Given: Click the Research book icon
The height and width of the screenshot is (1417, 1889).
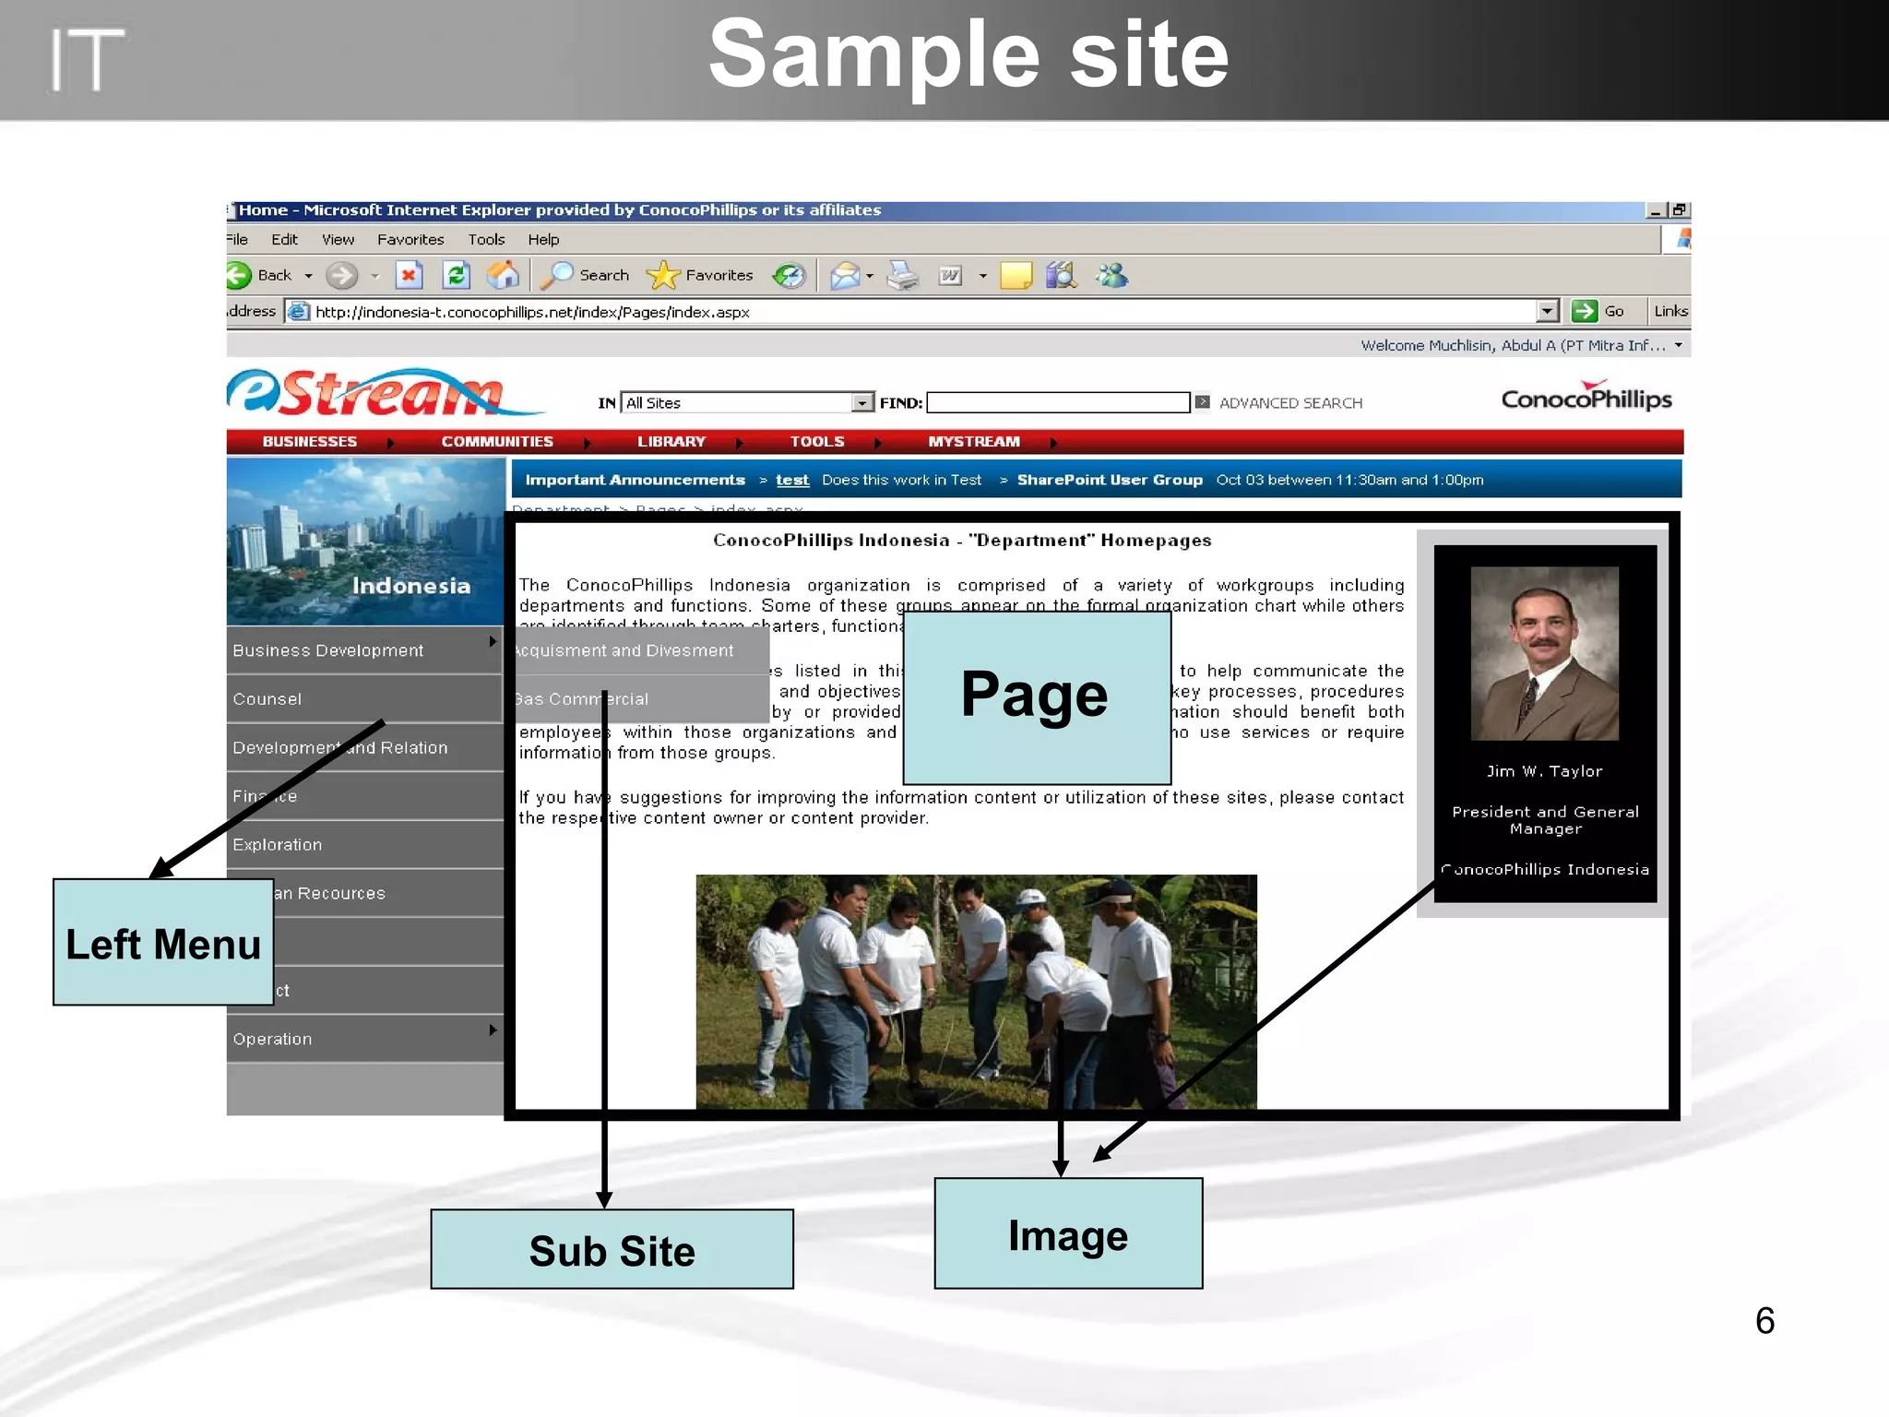Looking at the screenshot, I should 1062,275.
